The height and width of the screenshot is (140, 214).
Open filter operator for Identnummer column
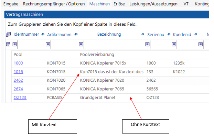coord(14,44)
